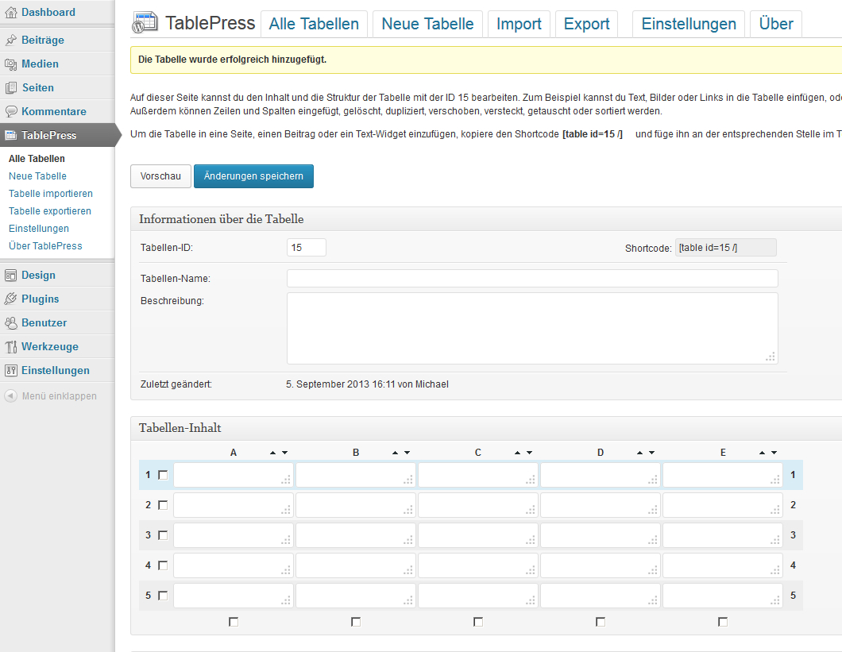This screenshot has height=652, width=842.
Task: Click cell B2 in the table
Action: pos(356,505)
